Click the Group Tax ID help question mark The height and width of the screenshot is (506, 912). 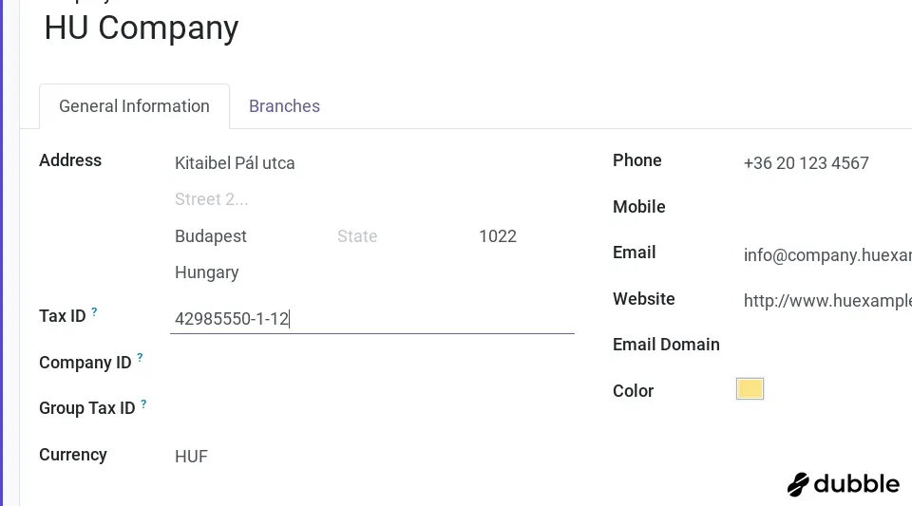143,403
